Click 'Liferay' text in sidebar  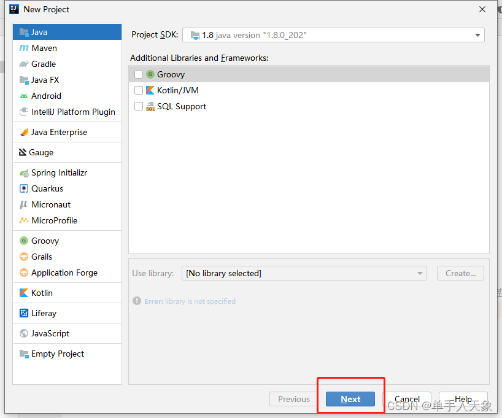click(44, 313)
